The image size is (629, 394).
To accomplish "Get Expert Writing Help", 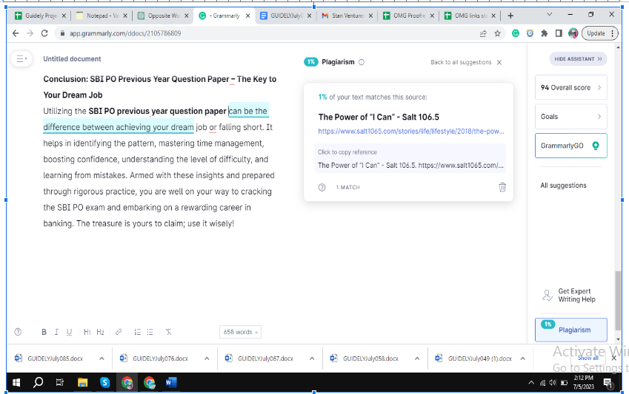I will [570, 296].
